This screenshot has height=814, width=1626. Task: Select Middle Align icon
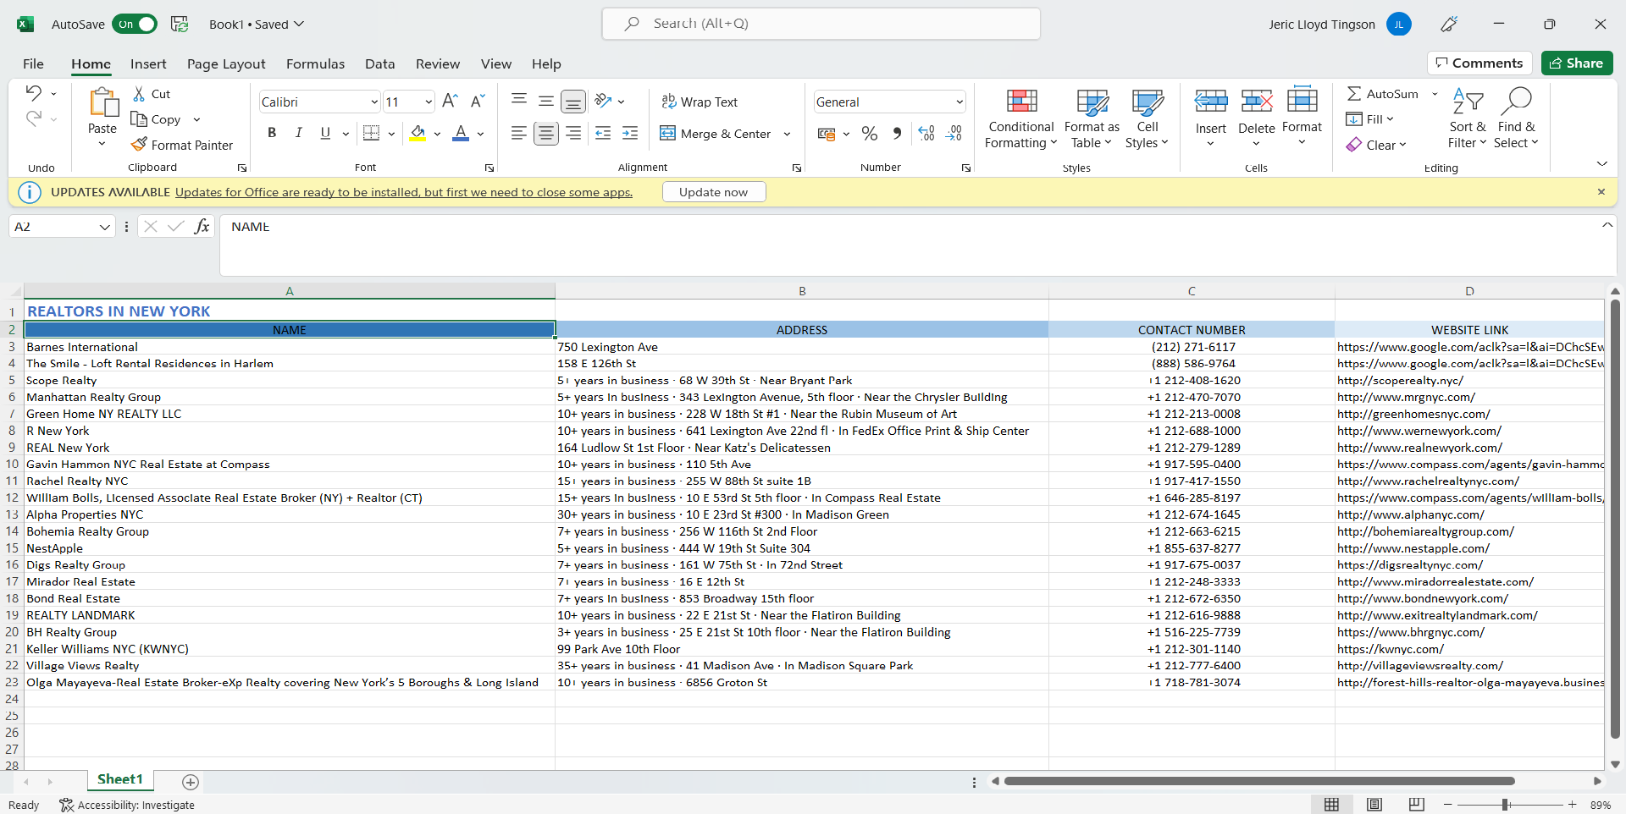tap(546, 101)
